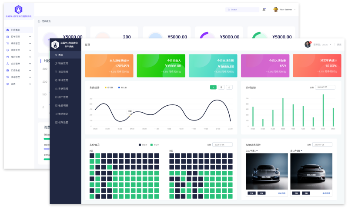Click the 今日总收入 green stat card
The image size is (348, 208).
click(161, 66)
